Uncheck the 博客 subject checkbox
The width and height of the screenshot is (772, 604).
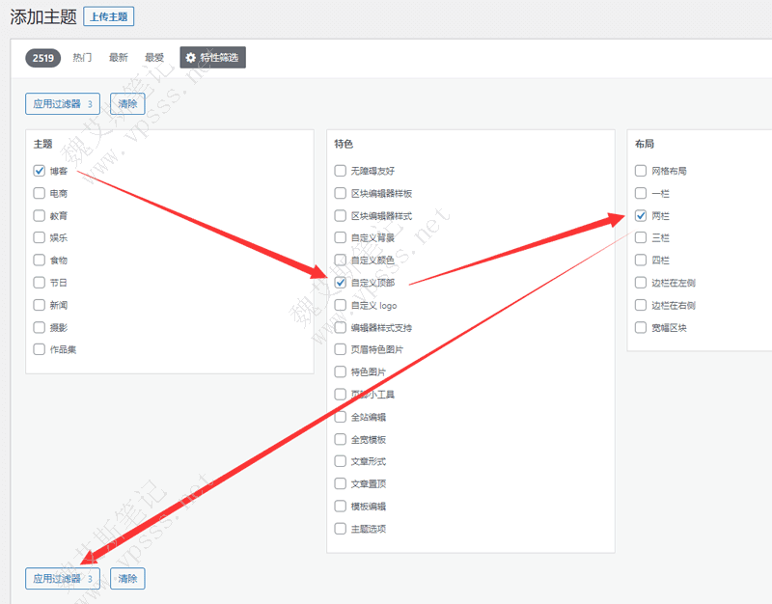pyautogui.click(x=40, y=171)
